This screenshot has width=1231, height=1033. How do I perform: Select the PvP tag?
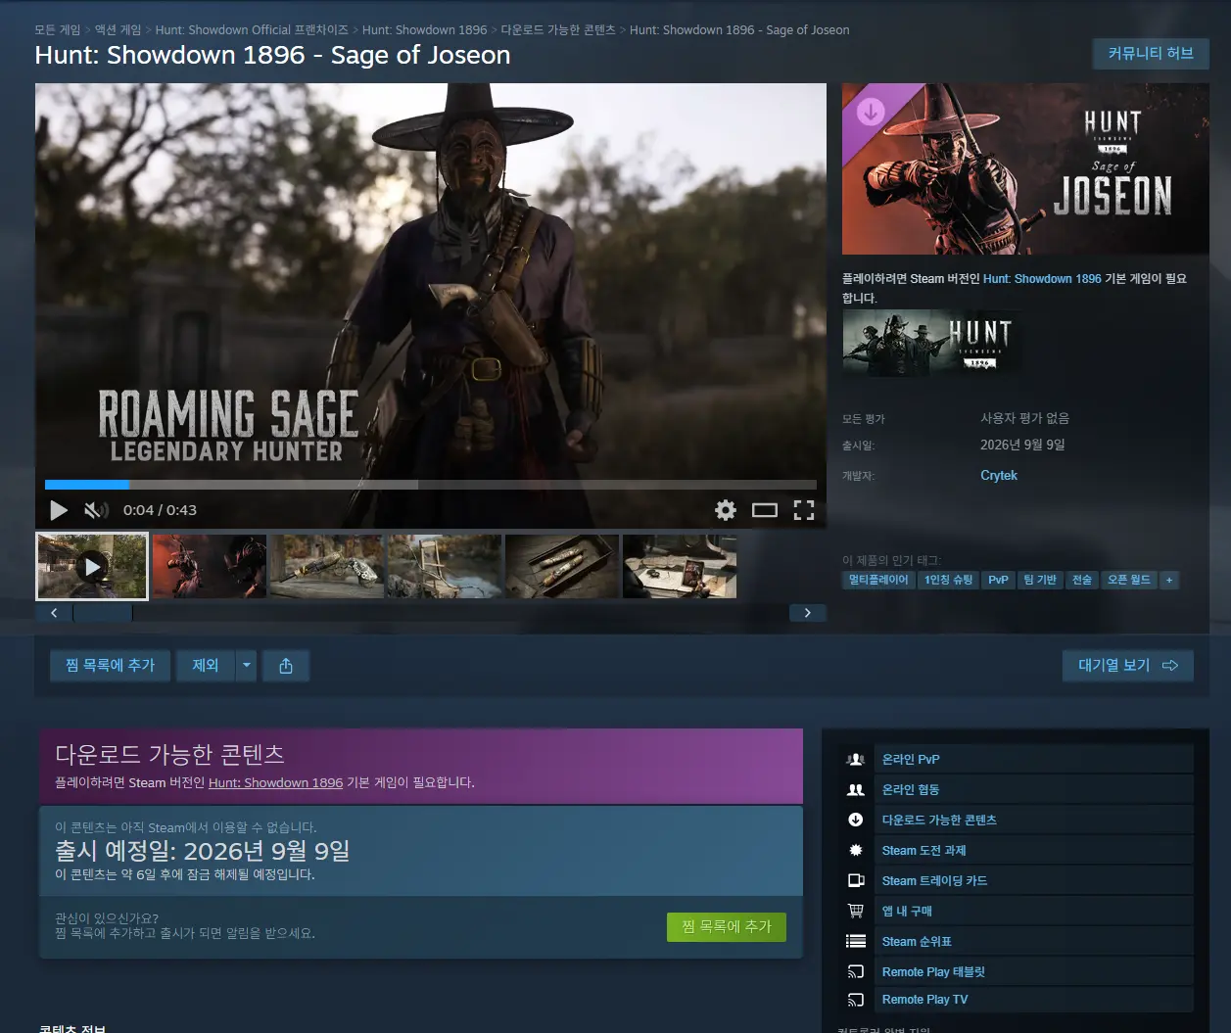coord(998,580)
